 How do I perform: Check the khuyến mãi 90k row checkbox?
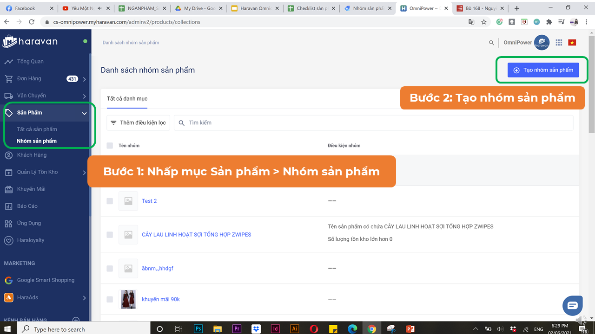point(110,299)
